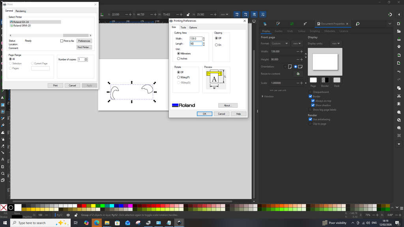Increase the cutting area Width spinner

[204, 37]
